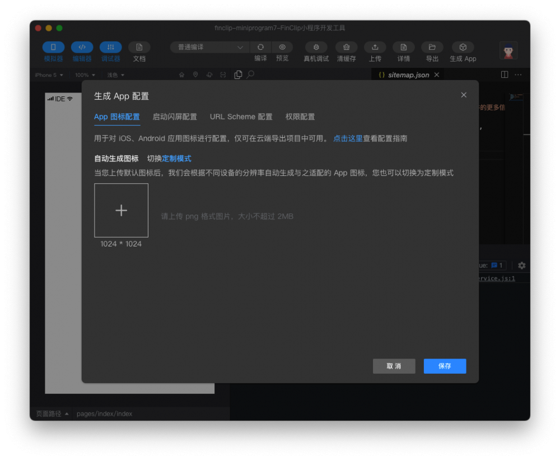Screen dimensions: 560x460
Task: Click the 导出 export folder icon
Action: coord(432,48)
